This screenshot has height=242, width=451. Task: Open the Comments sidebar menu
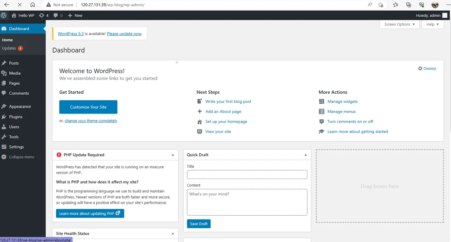click(23, 93)
